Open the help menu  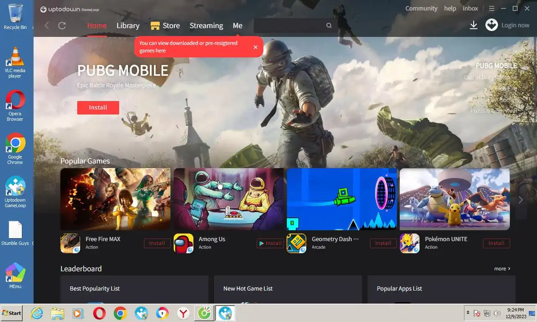click(450, 8)
